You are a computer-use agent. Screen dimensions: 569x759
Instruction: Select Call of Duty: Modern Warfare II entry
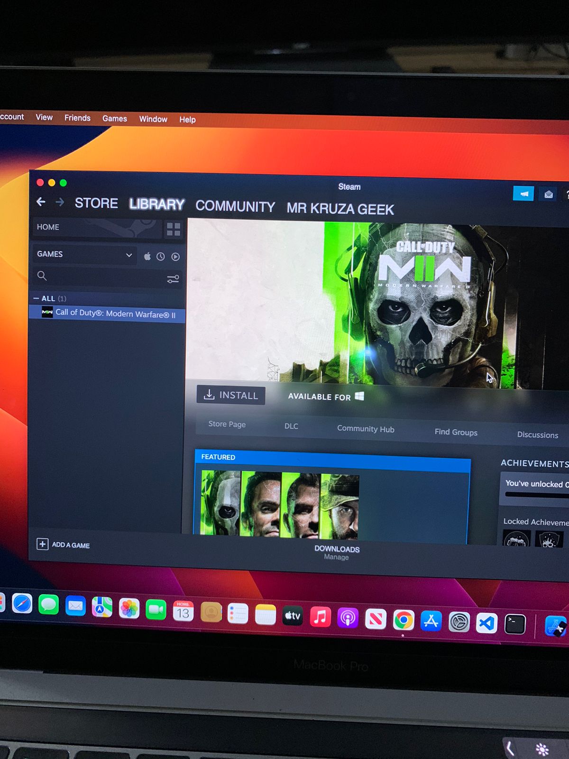click(x=107, y=314)
